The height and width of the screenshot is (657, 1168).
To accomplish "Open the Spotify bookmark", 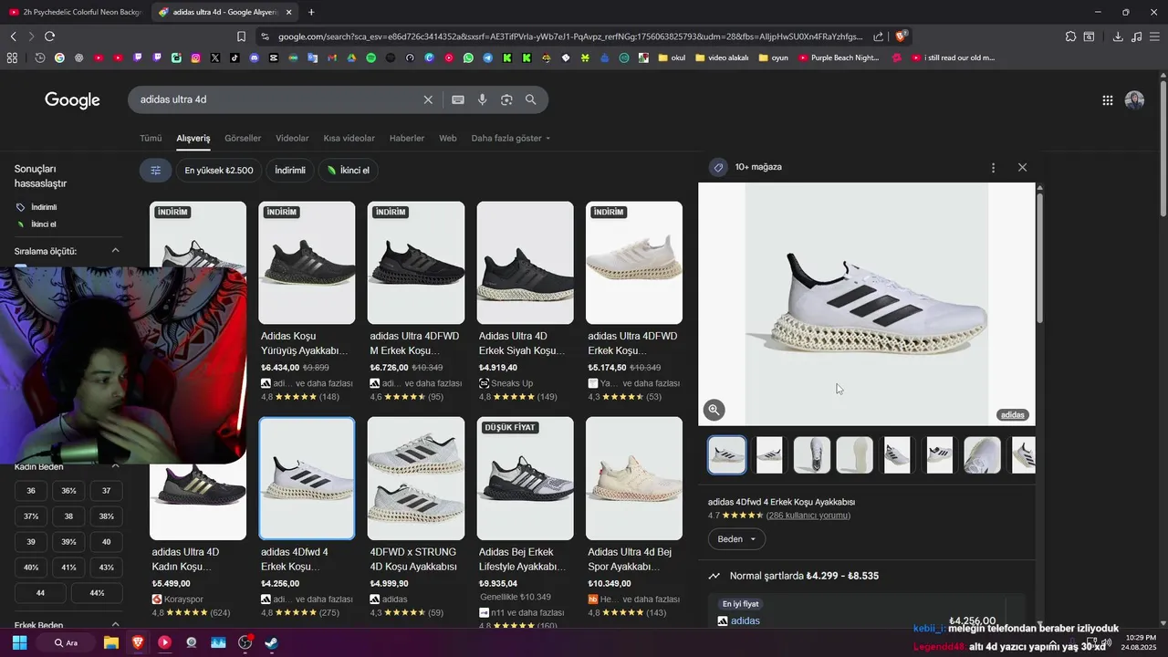I will (x=370, y=57).
